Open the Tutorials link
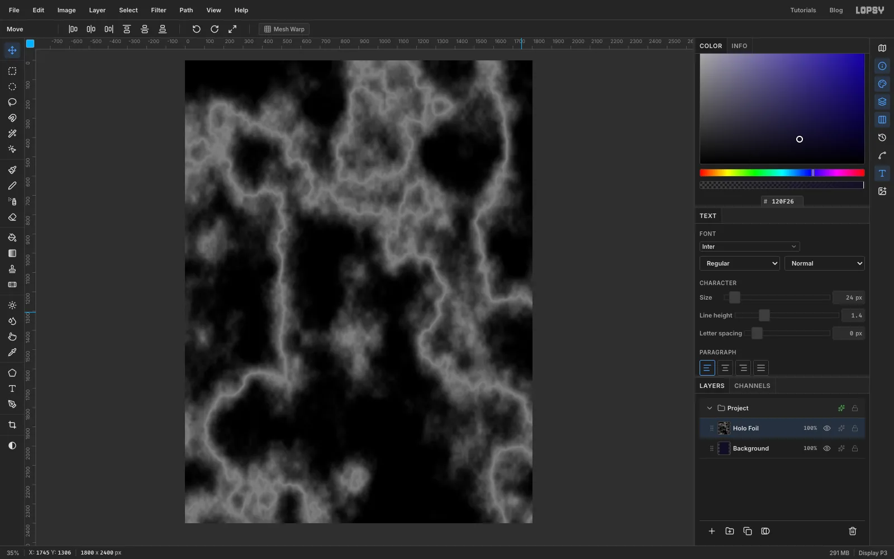The width and height of the screenshot is (894, 559). [x=803, y=10]
